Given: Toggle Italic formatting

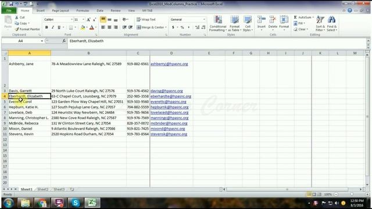Looking at the screenshot, I should tap(53, 27).
